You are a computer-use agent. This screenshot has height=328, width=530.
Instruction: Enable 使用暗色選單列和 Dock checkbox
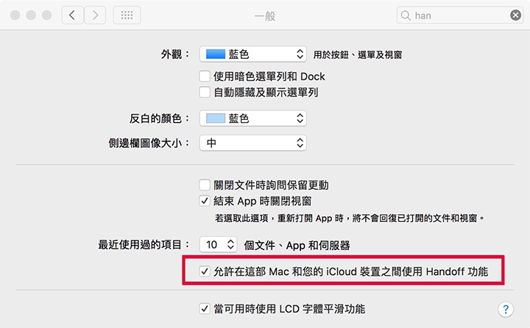click(x=205, y=76)
